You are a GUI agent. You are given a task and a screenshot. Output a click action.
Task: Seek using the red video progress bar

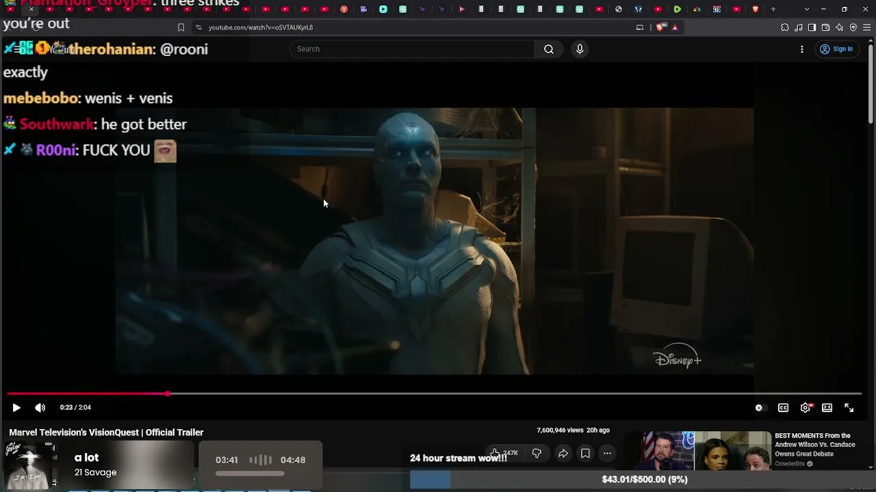434,394
